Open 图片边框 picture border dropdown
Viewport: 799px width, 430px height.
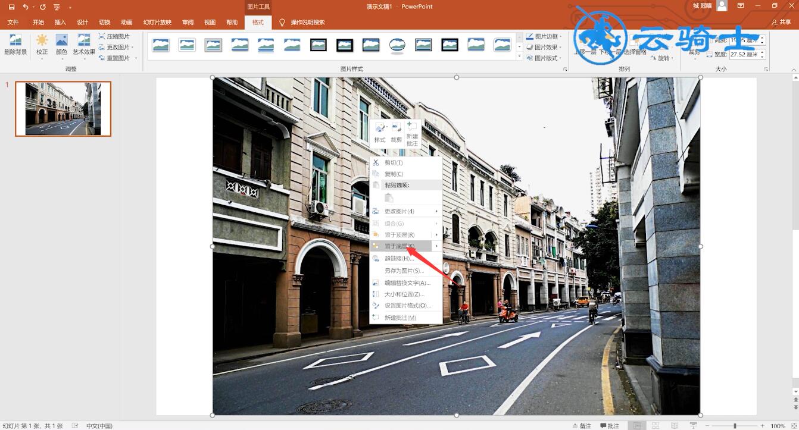coord(544,36)
